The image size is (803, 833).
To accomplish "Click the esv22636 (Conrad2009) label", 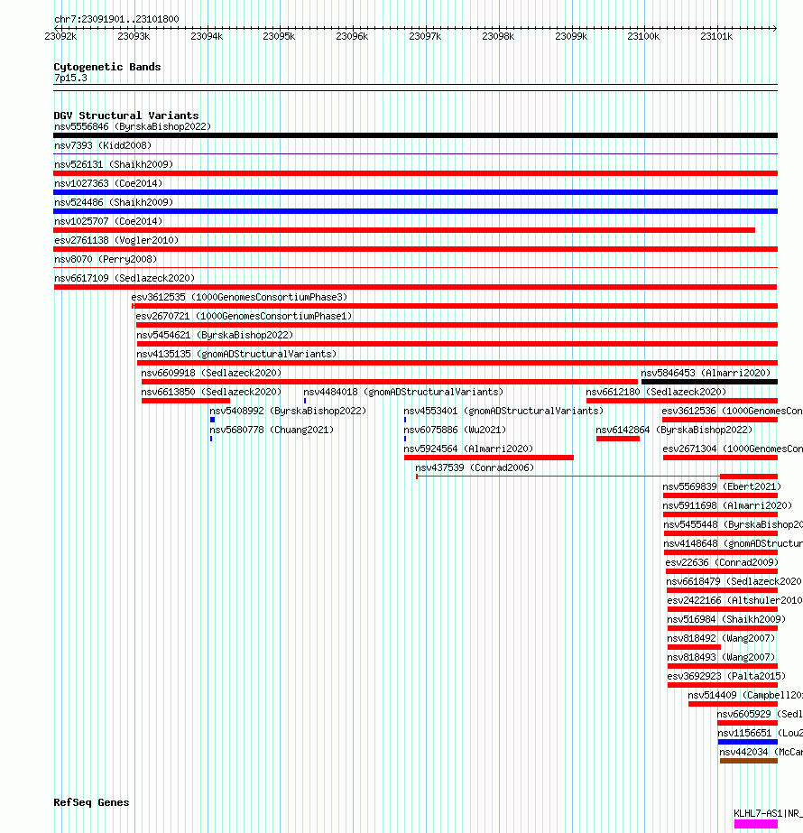I will (x=722, y=562).
